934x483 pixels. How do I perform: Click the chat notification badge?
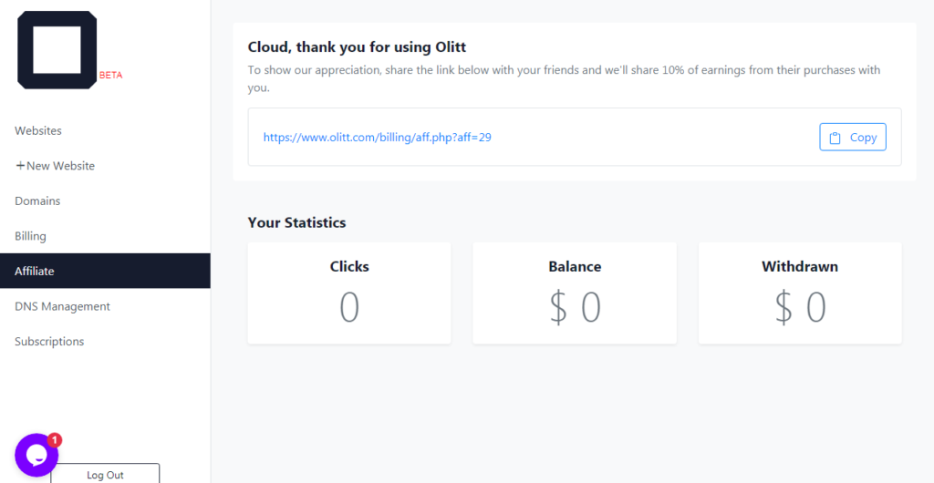[x=55, y=439]
